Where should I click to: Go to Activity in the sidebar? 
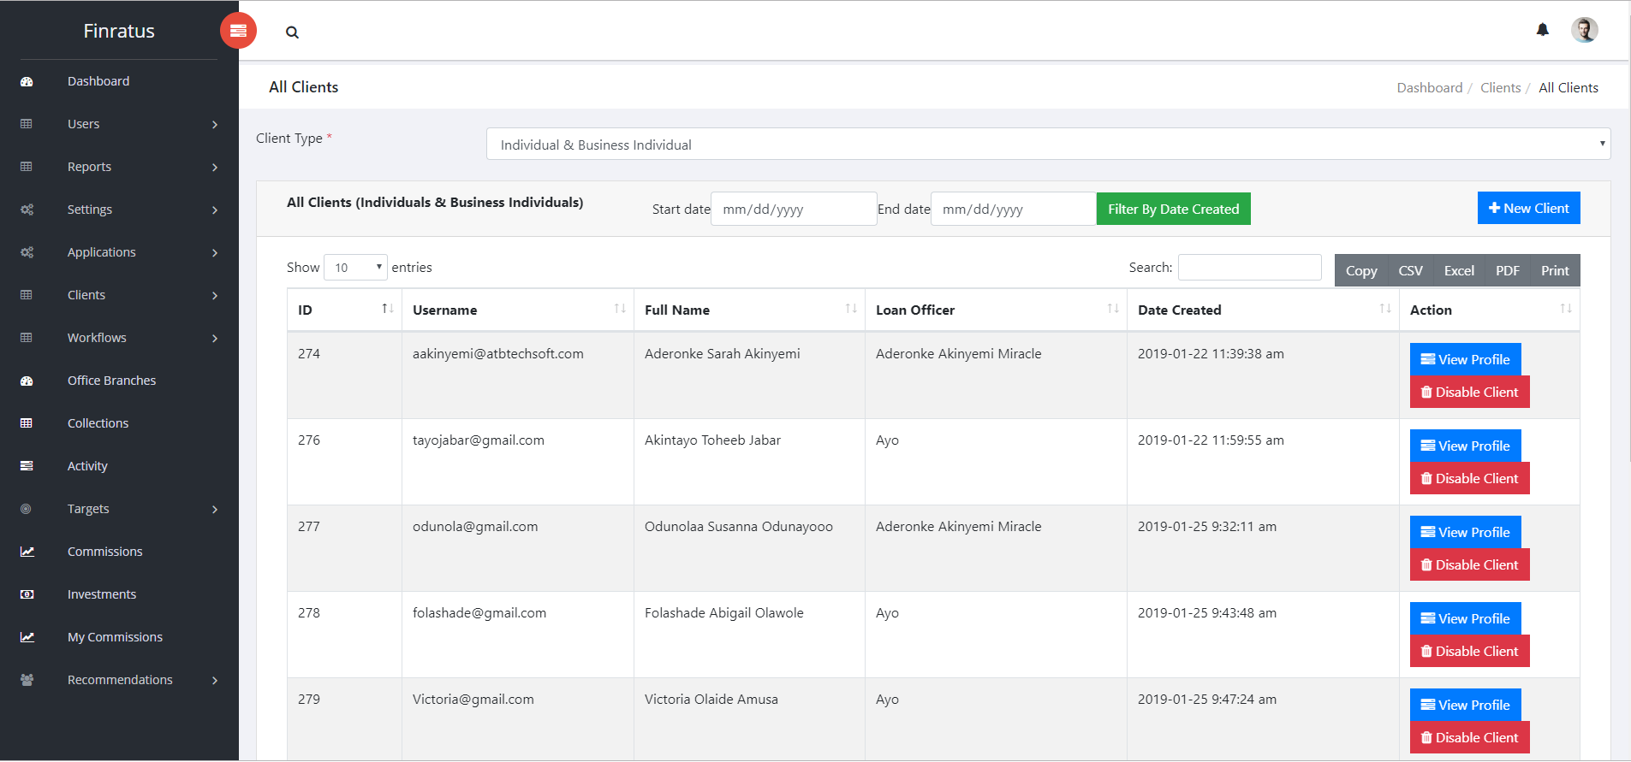(87, 466)
